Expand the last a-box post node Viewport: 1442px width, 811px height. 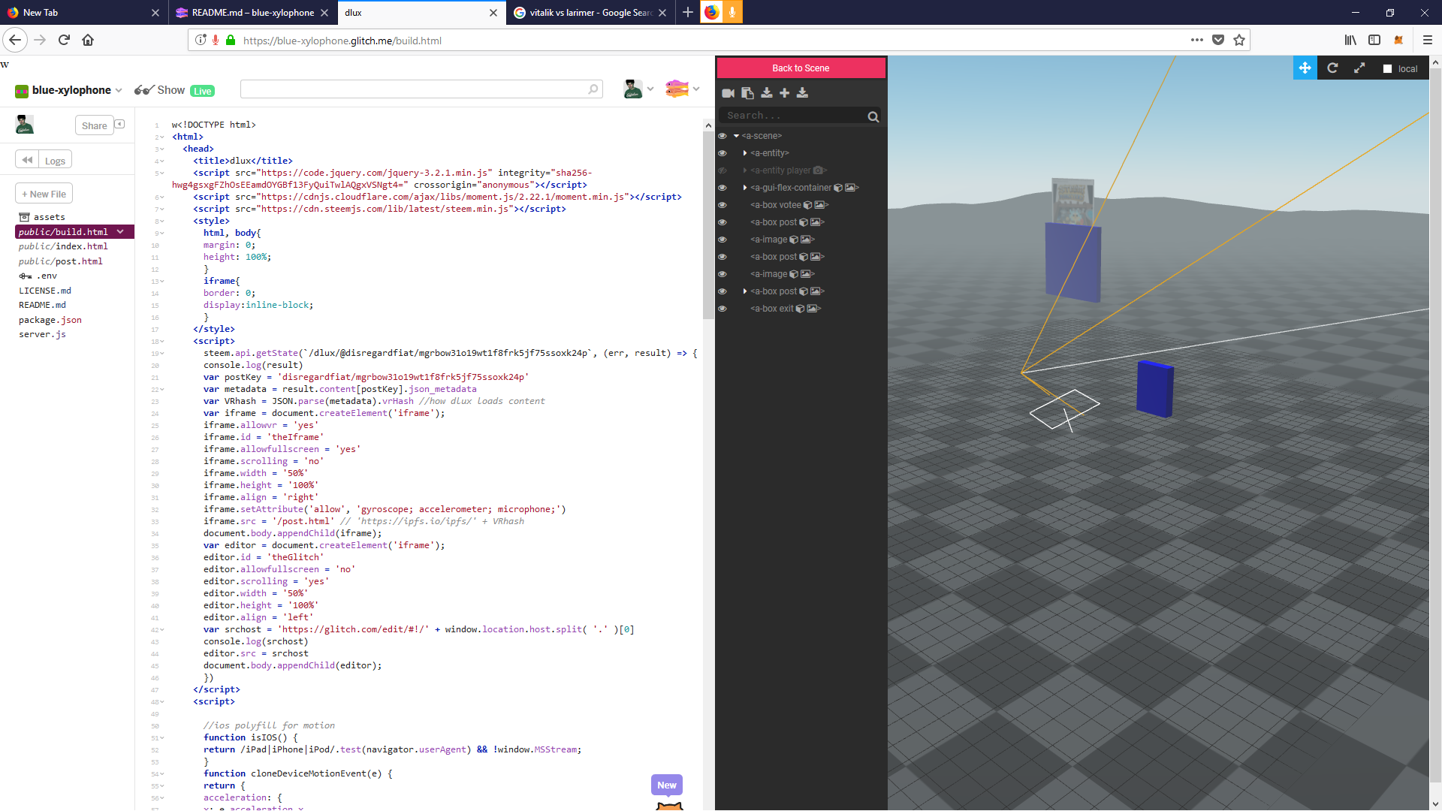click(x=745, y=291)
